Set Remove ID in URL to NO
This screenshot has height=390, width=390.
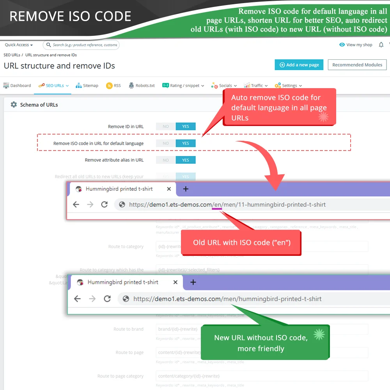[165, 126]
